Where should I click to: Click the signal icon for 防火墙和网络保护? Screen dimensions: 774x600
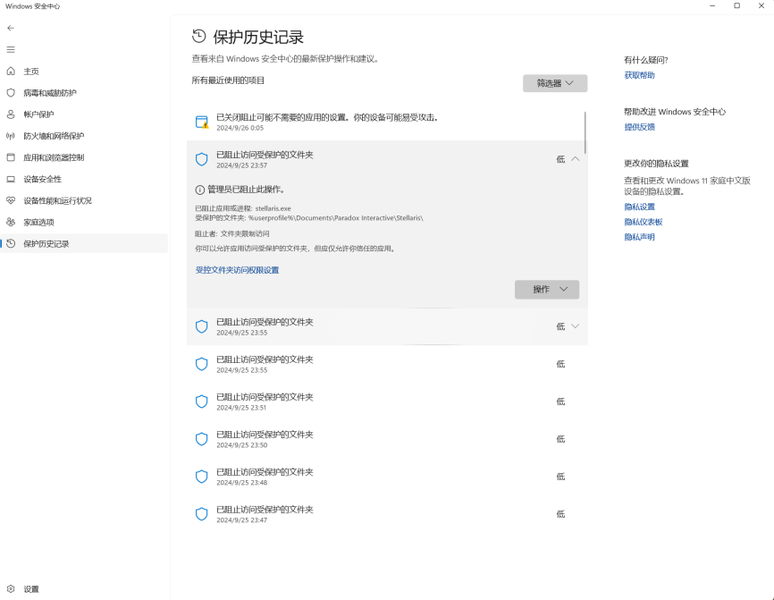click(11, 136)
